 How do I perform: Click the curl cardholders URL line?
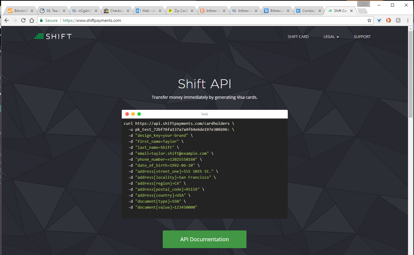pyautogui.click(x=179, y=123)
